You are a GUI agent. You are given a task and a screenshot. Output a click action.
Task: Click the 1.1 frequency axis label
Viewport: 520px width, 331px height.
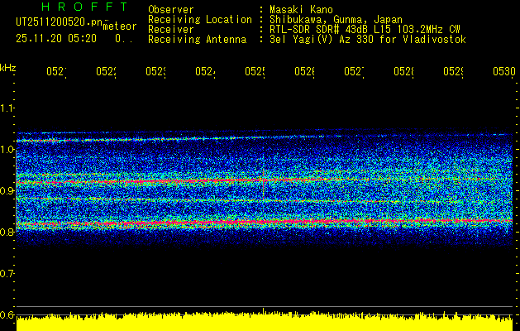(x=7, y=108)
